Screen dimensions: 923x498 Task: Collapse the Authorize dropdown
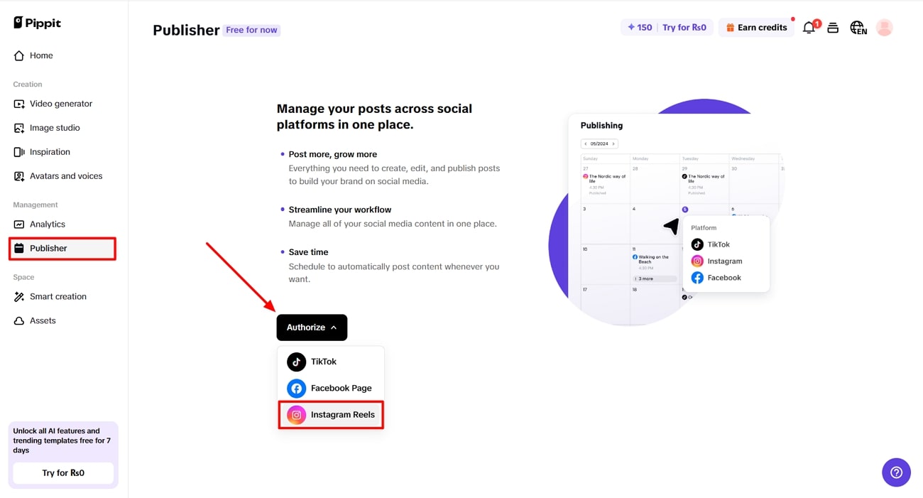coord(312,328)
